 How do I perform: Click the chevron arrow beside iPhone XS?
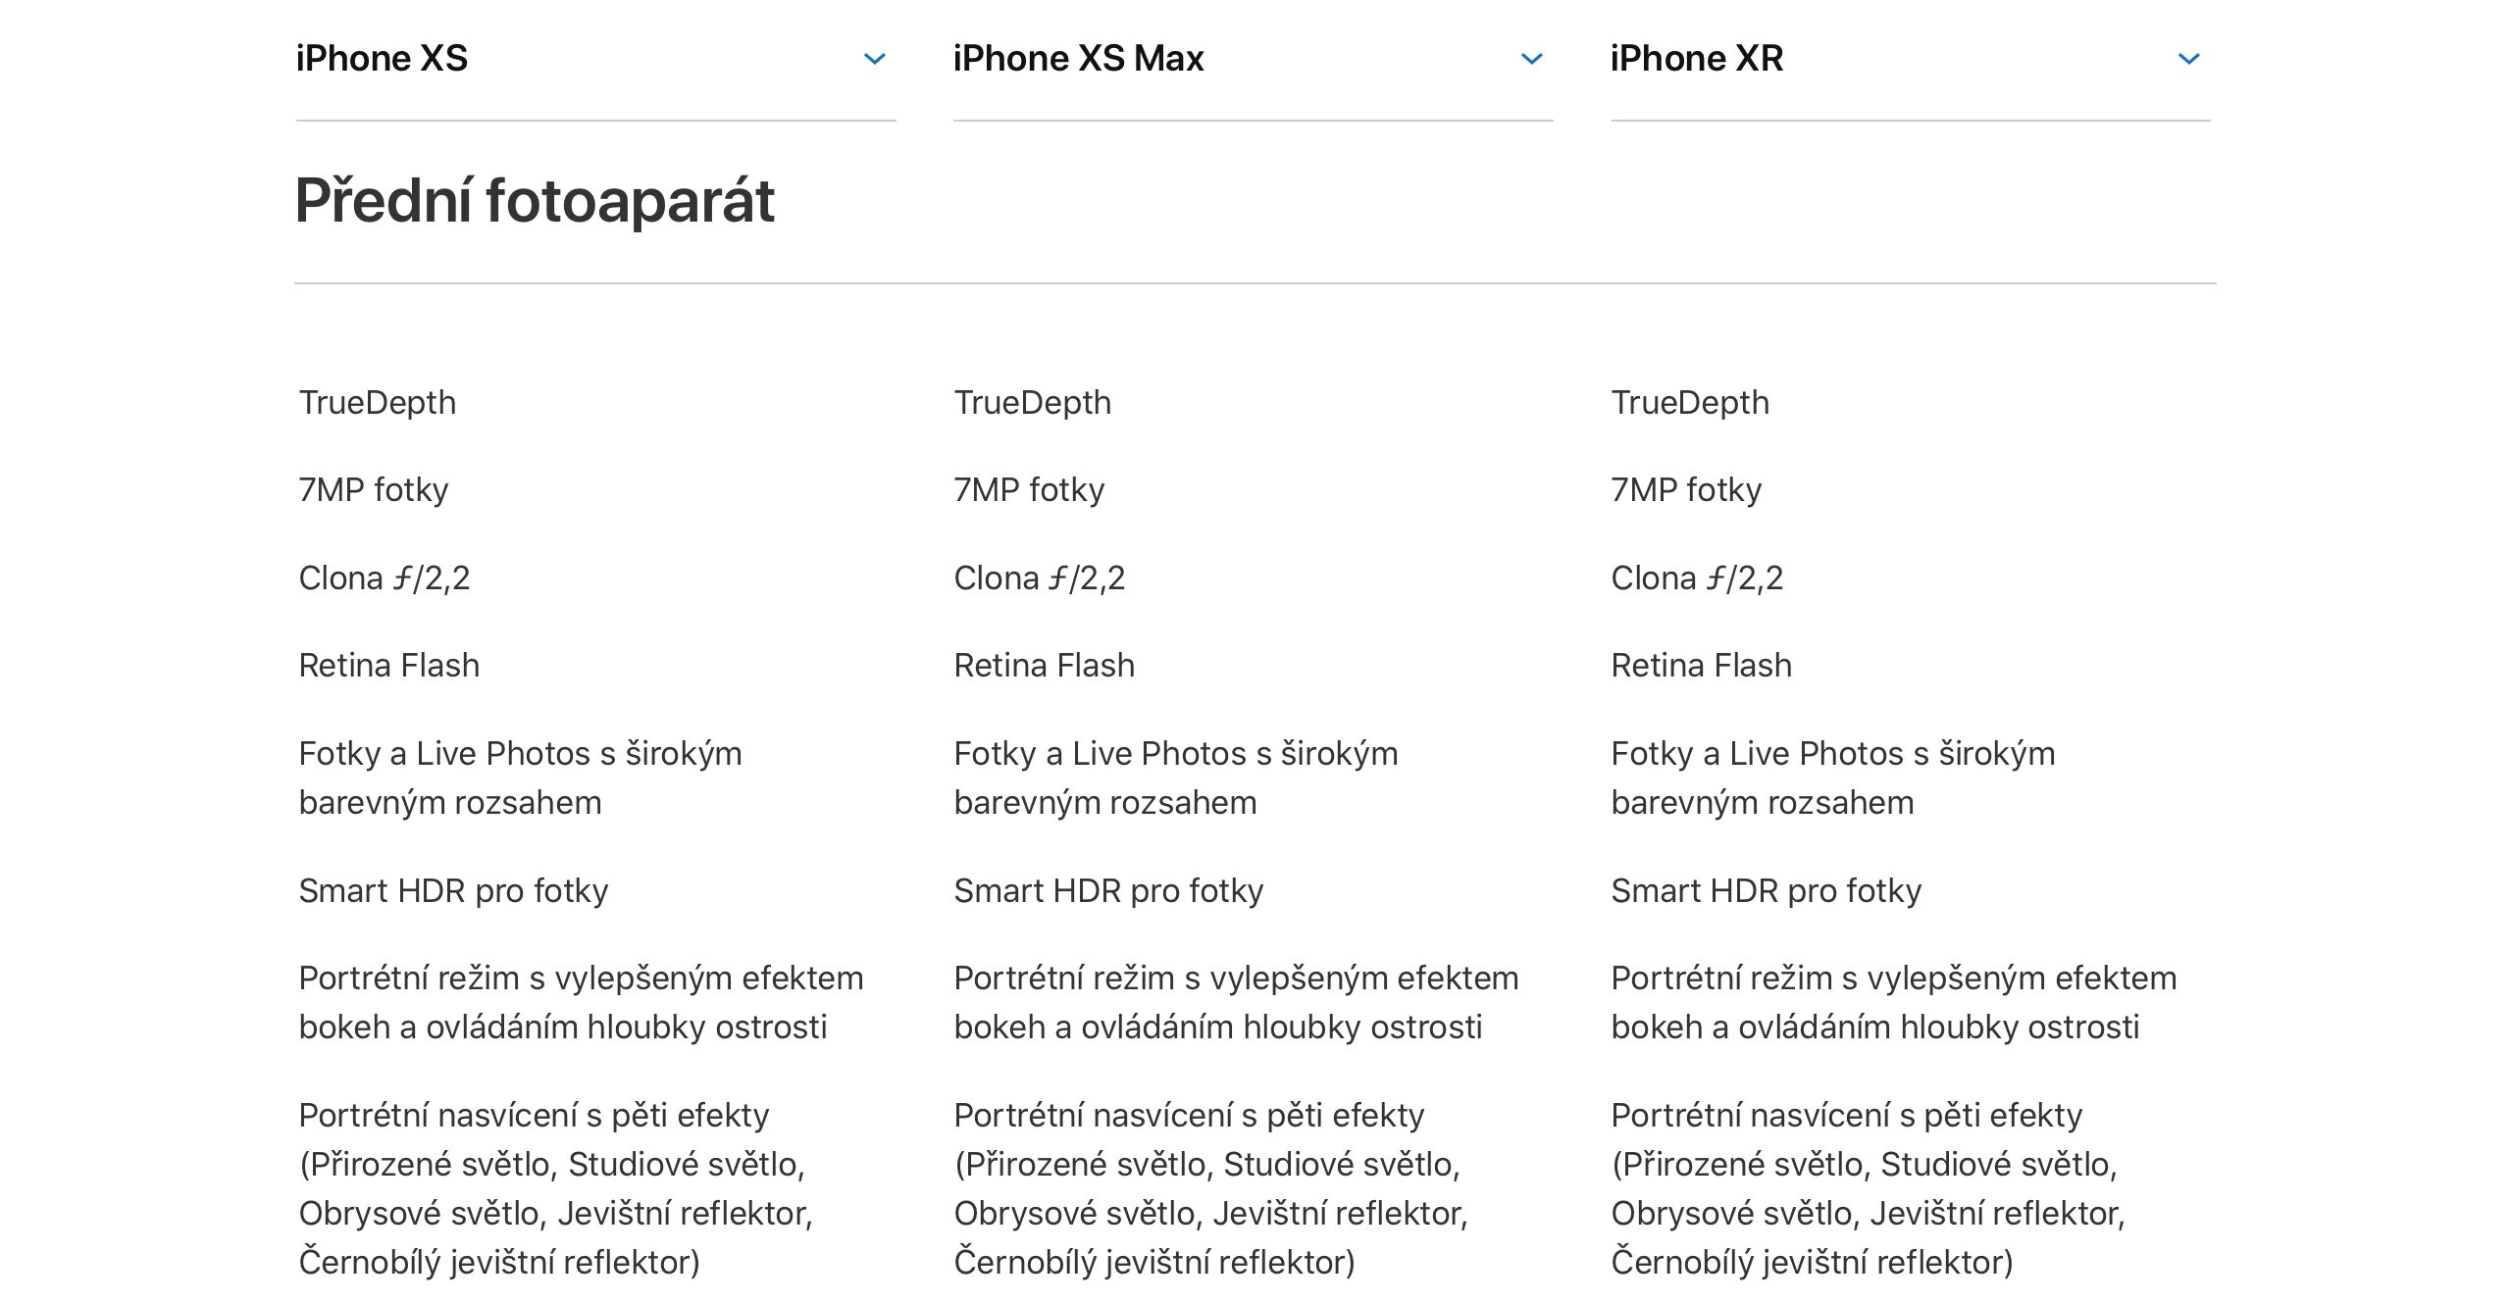pos(874,59)
